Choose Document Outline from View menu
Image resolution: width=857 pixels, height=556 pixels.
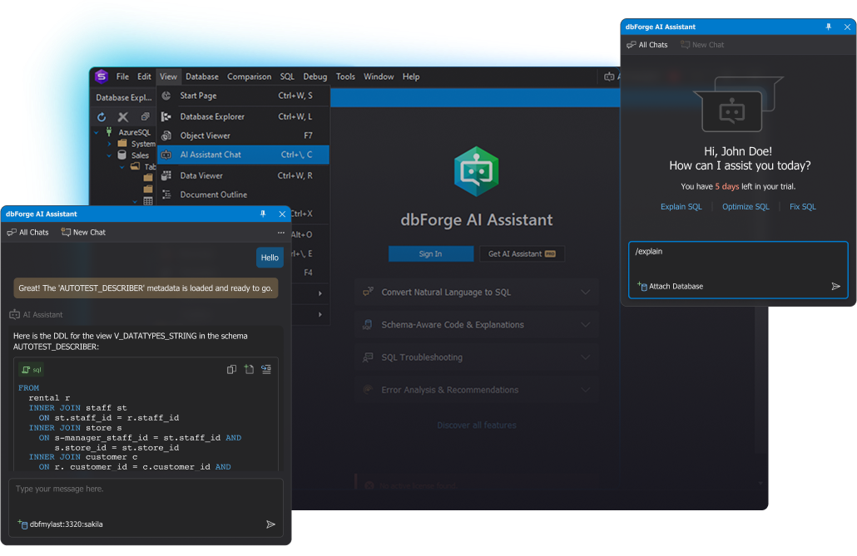243,195
